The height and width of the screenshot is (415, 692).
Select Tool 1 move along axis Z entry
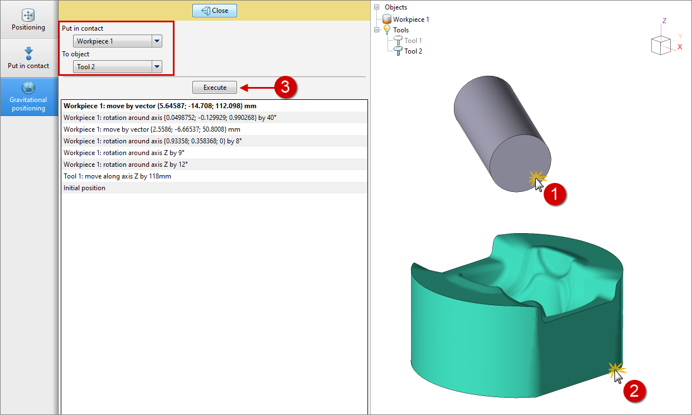(118, 176)
